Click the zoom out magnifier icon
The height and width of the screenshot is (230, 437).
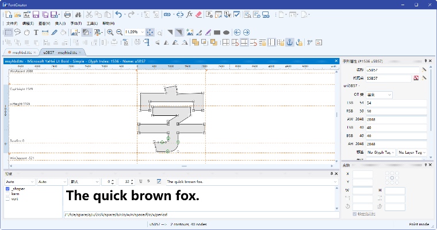click(x=119, y=32)
